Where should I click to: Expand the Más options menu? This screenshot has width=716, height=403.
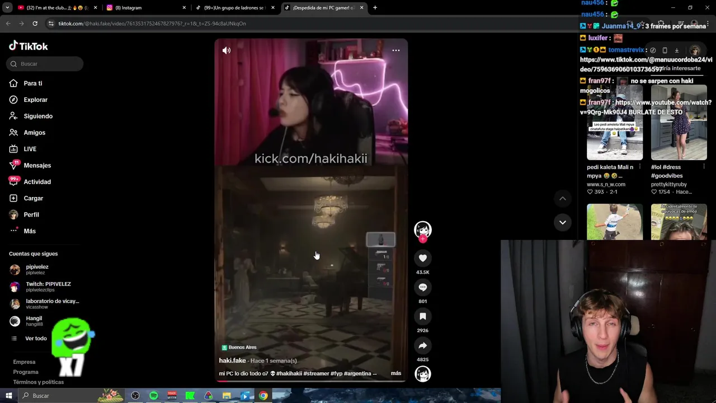point(29,231)
